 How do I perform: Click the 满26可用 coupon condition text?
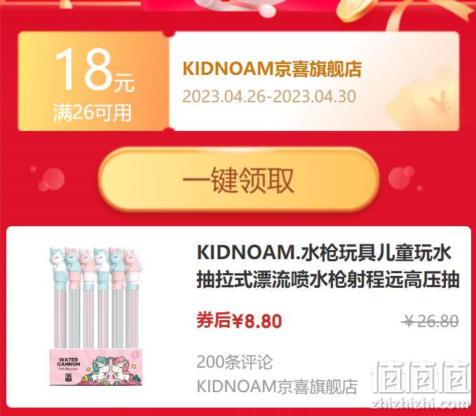point(93,113)
